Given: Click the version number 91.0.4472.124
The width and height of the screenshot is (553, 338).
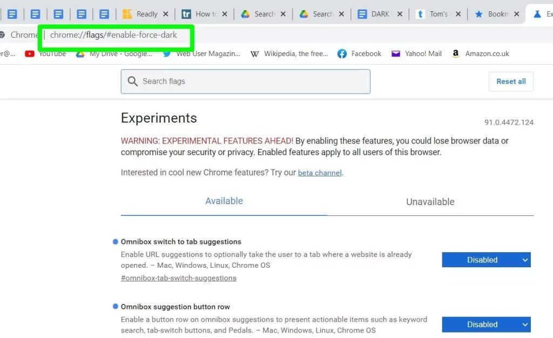Looking at the screenshot, I should coord(509,123).
